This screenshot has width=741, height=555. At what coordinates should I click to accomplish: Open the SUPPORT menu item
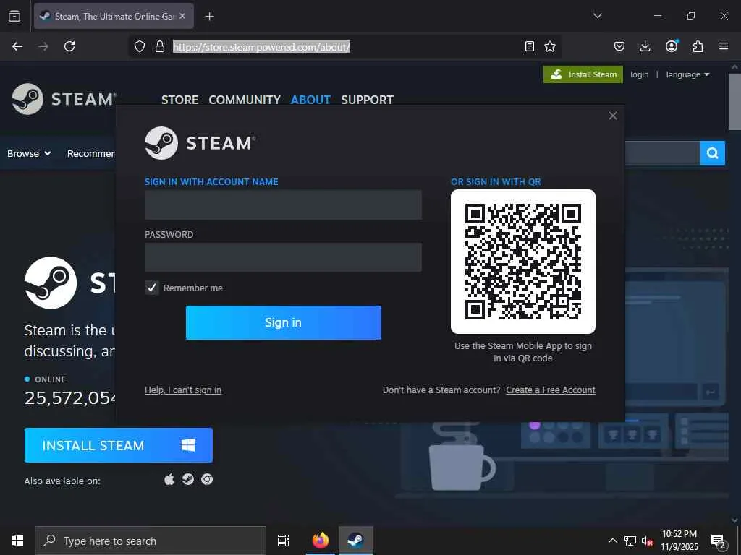click(x=367, y=100)
